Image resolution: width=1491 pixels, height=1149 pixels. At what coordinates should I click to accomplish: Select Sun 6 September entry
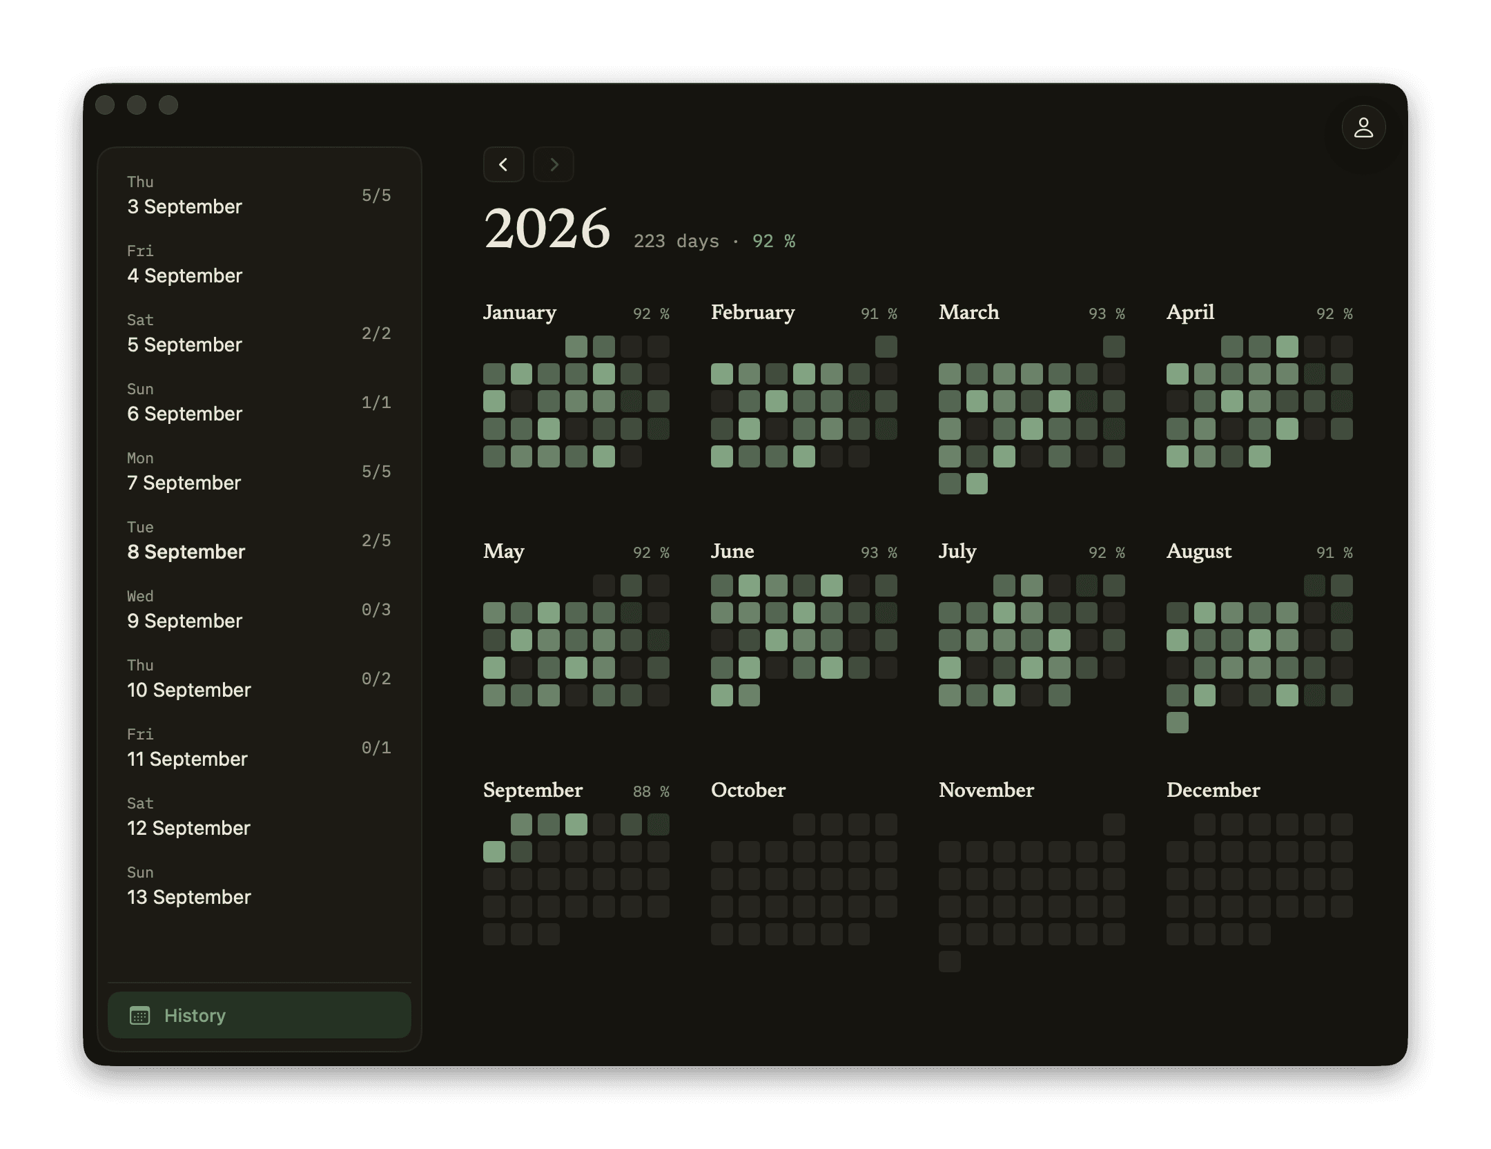pos(260,403)
